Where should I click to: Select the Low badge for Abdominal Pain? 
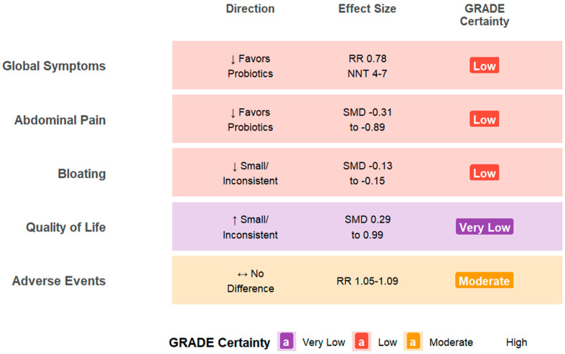(485, 119)
